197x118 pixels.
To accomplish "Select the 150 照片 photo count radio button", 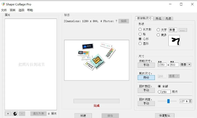I will [x=159, y=92].
